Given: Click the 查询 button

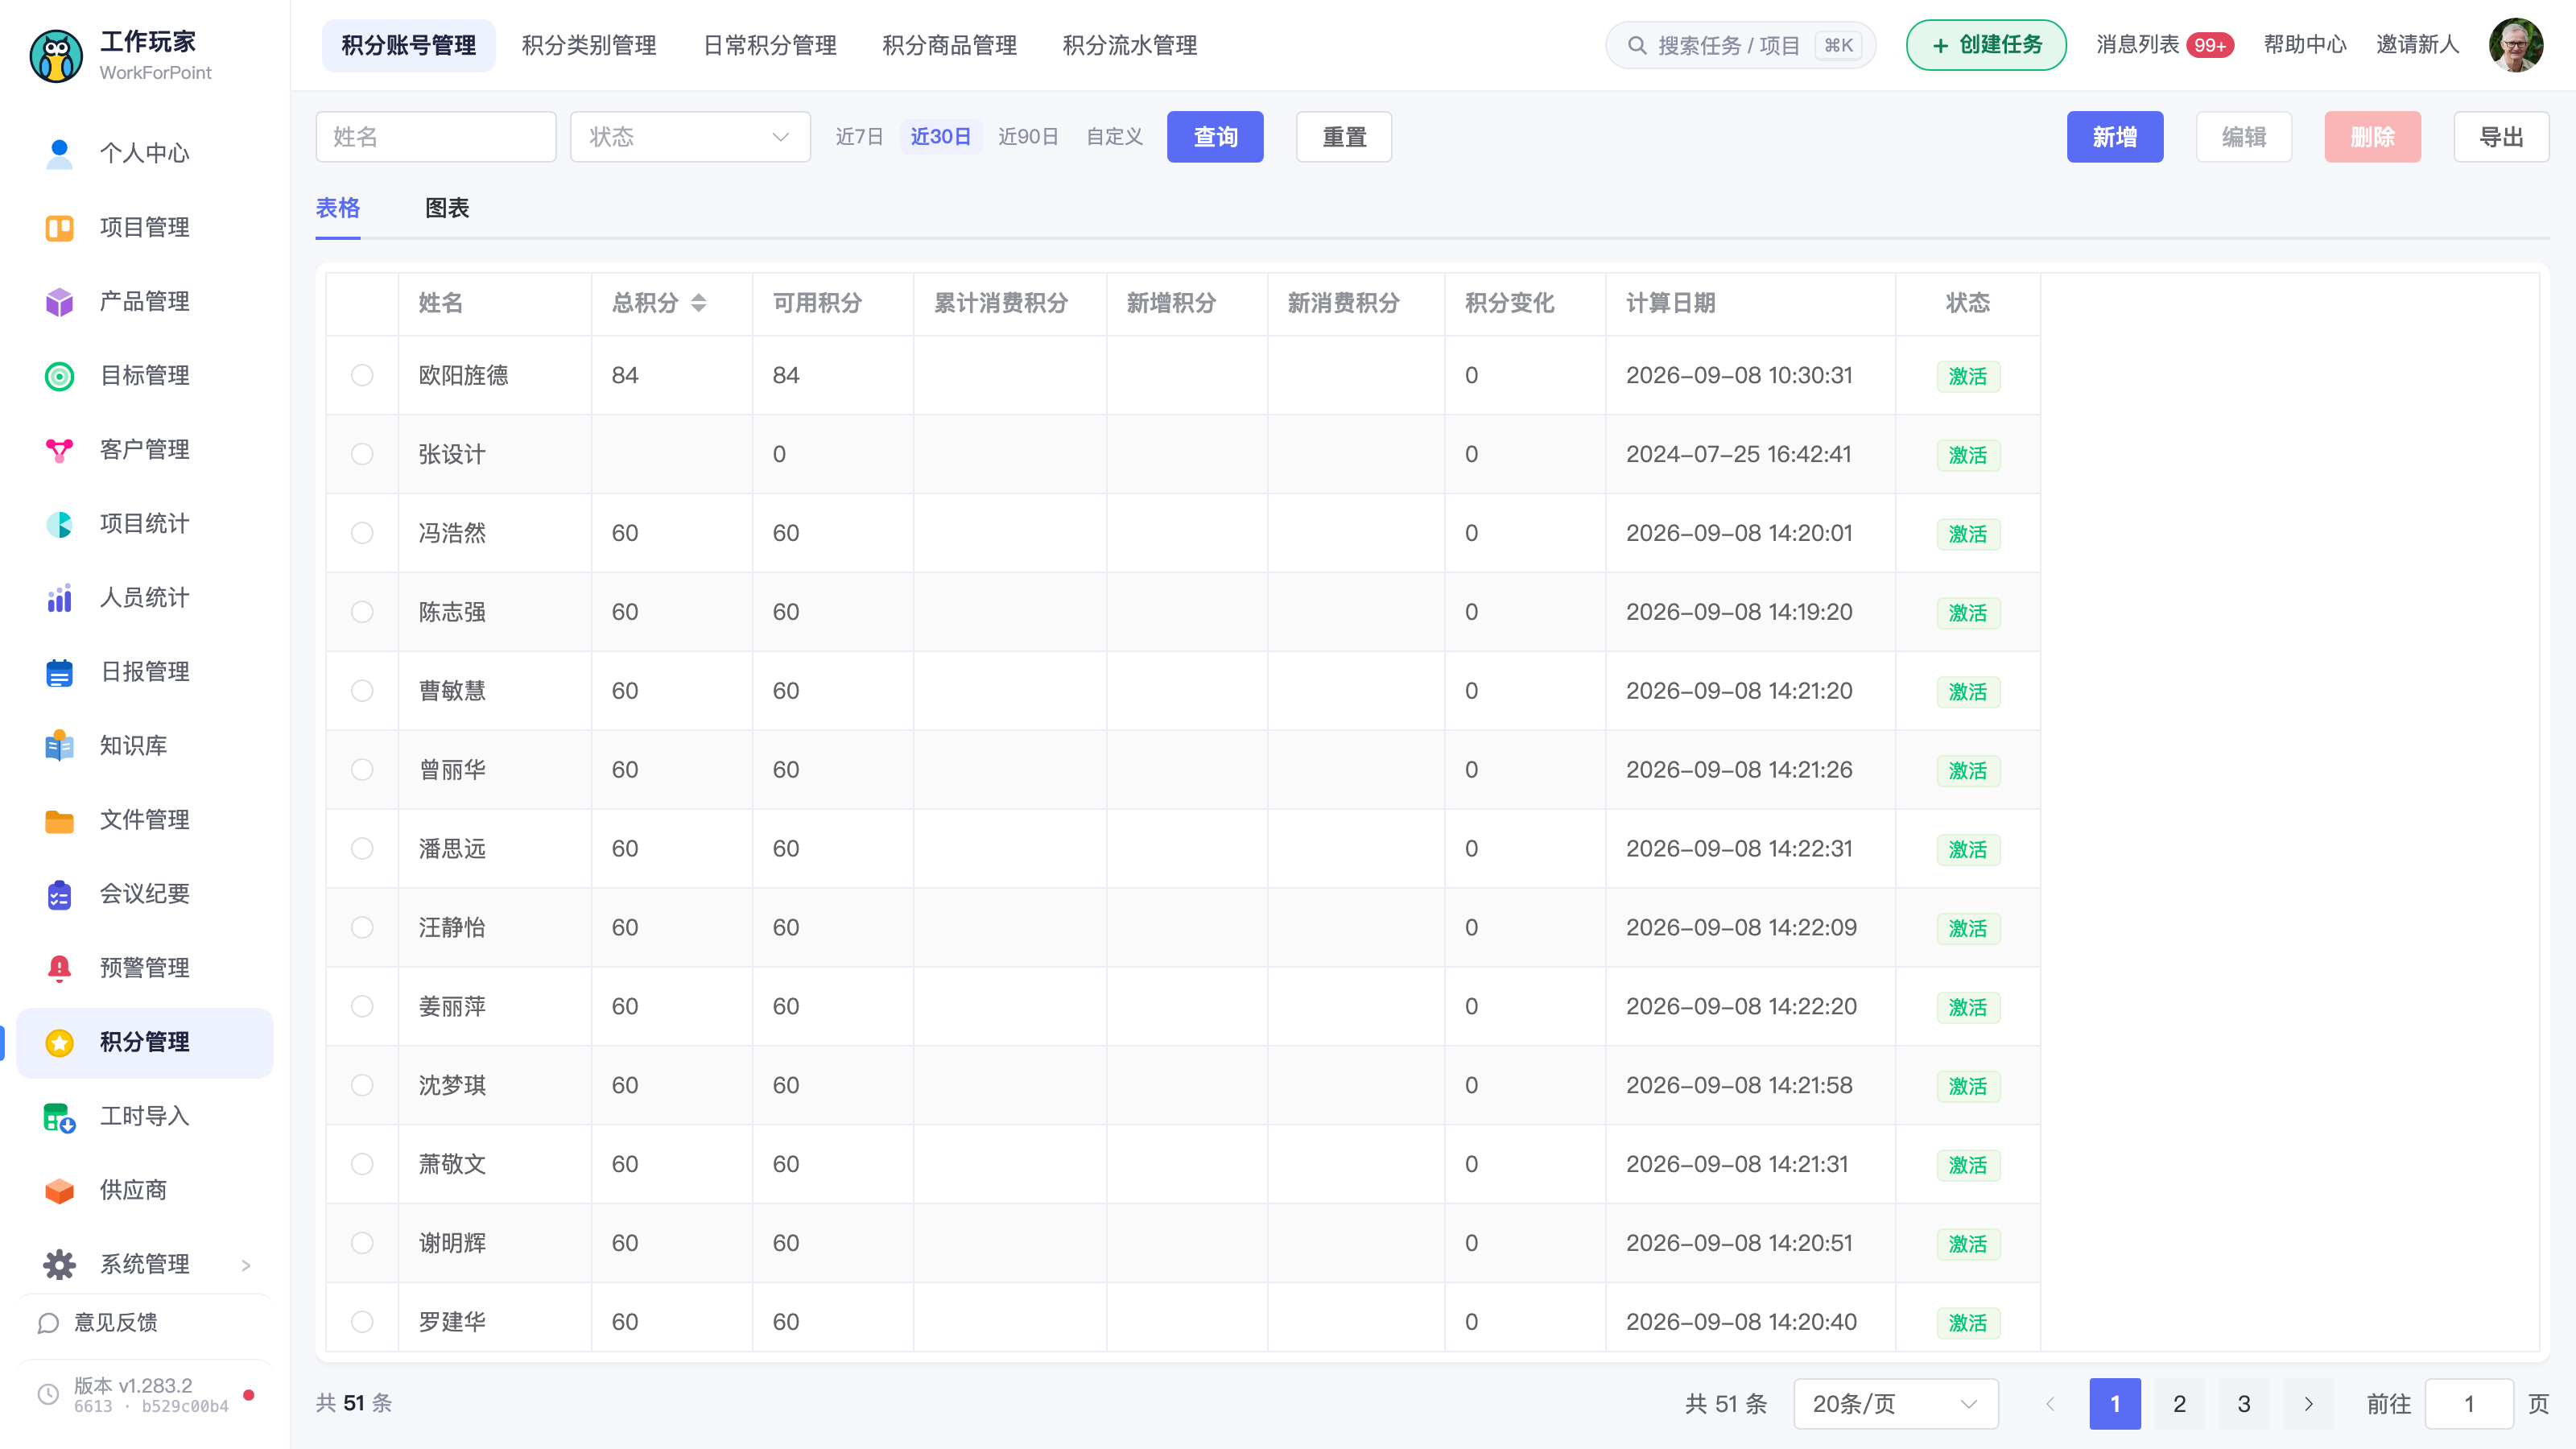Looking at the screenshot, I should [x=1215, y=137].
